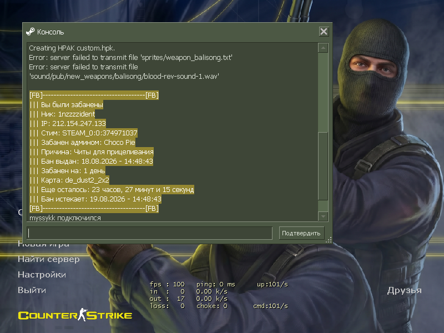Click 'Еще осталось: 23 часов' line
The height and width of the screenshot is (333, 444).
tap(112, 190)
